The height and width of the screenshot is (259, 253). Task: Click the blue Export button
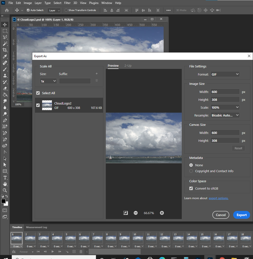click(241, 215)
